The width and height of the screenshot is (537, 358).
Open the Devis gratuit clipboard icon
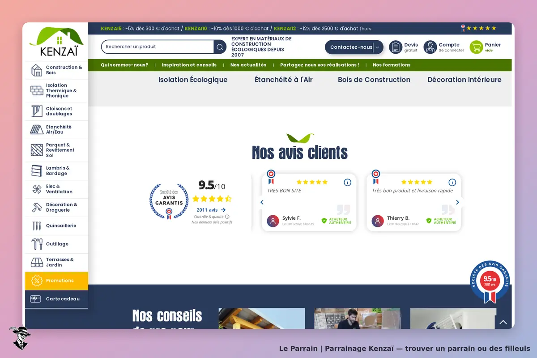[x=396, y=47]
